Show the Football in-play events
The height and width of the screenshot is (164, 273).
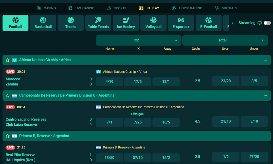16,23
